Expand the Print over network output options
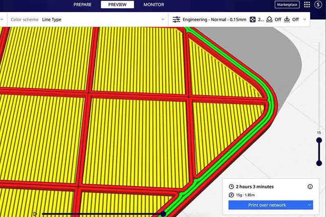Viewport: 326px width, 217px height. pyautogui.click(x=309, y=205)
